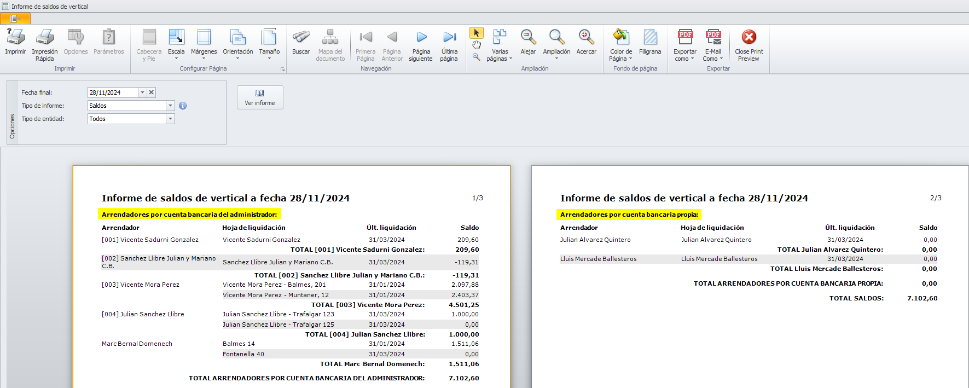This screenshot has width=969, height=388.
Task: Open the Buscar search tool
Action: (300, 37)
